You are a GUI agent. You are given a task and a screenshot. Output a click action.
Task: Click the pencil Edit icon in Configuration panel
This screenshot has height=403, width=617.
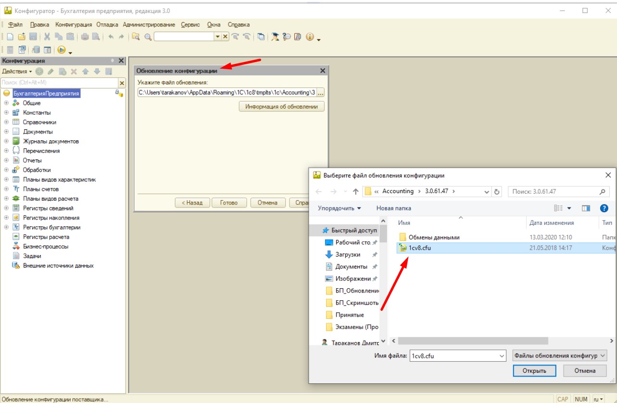(50, 71)
